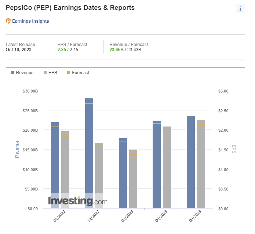Click the $2.00 right axis label

click(223, 130)
